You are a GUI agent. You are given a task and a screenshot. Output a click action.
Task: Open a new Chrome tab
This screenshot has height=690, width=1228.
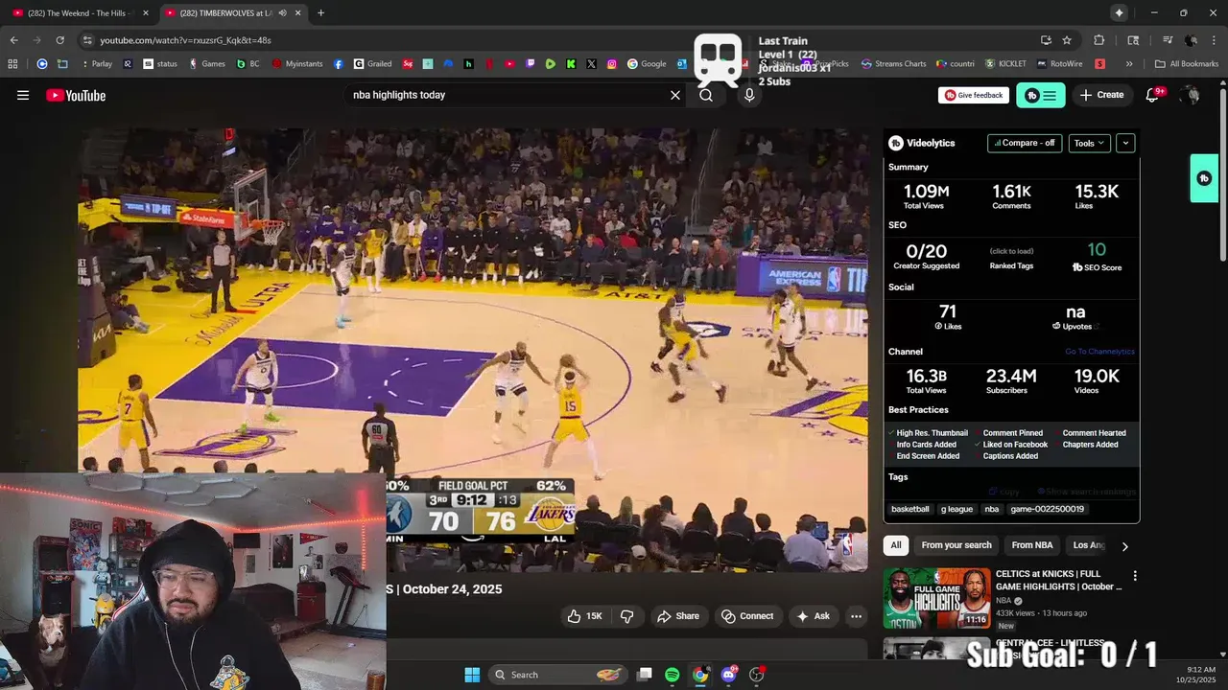click(320, 12)
